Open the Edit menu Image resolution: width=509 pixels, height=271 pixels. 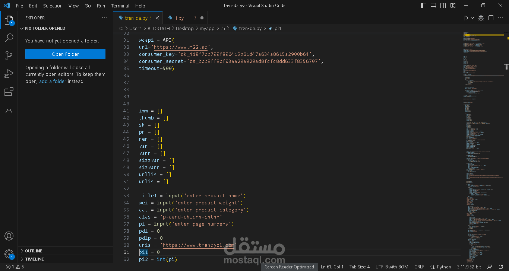pyautogui.click(x=33, y=6)
